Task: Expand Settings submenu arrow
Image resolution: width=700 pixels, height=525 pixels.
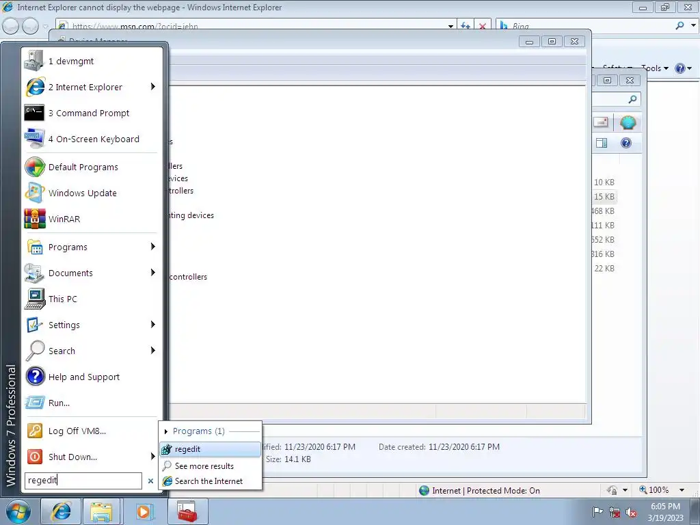Action: tap(153, 324)
